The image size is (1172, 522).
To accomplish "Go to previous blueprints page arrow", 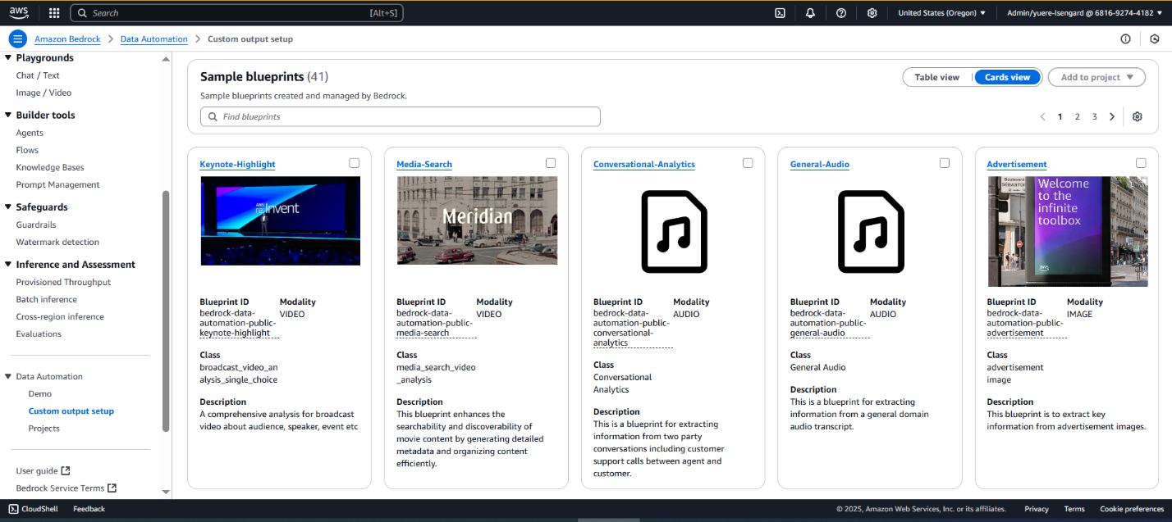I will tap(1042, 116).
